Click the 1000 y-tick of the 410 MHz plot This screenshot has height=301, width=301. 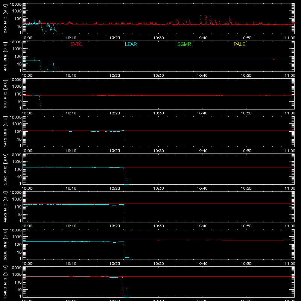coord(17,49)
